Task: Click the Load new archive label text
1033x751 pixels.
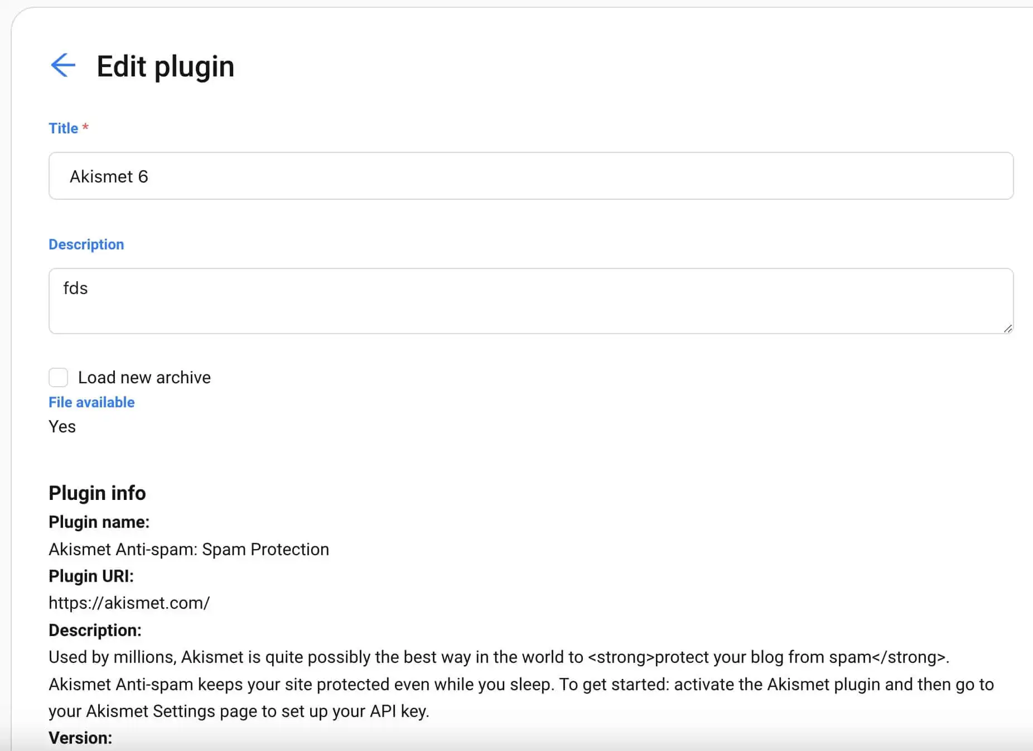Action: tap(144, 377)
